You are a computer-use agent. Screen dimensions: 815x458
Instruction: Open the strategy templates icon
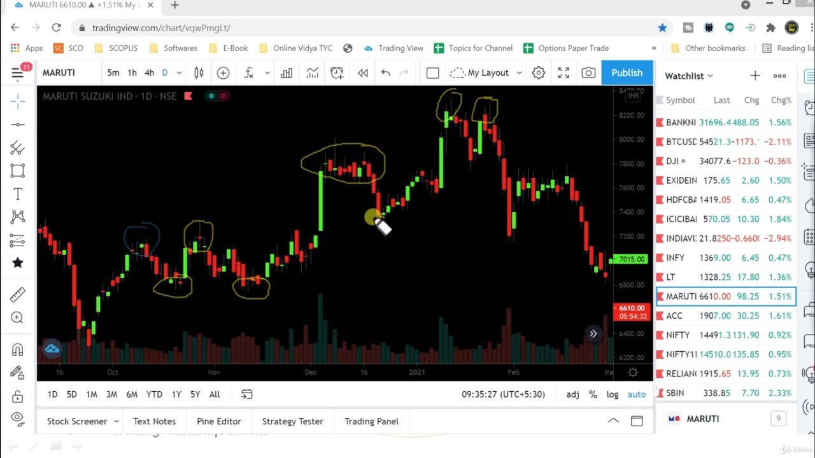[x=312, y=73]
